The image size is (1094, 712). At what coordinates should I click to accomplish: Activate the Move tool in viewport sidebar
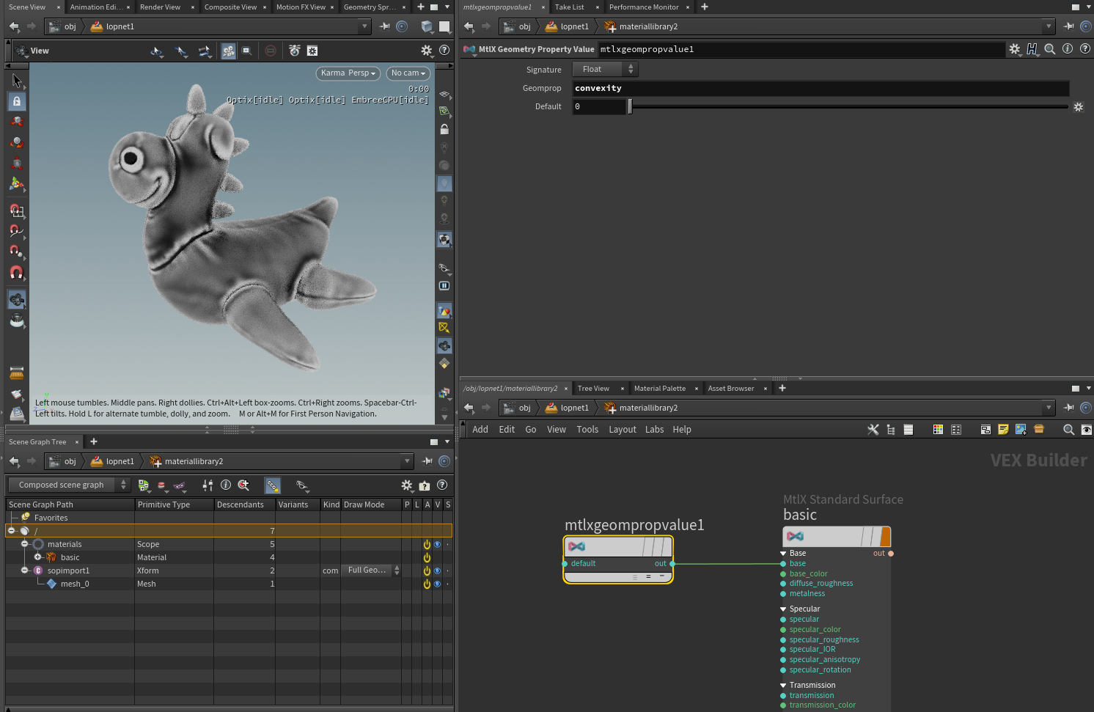pos(17,122)
